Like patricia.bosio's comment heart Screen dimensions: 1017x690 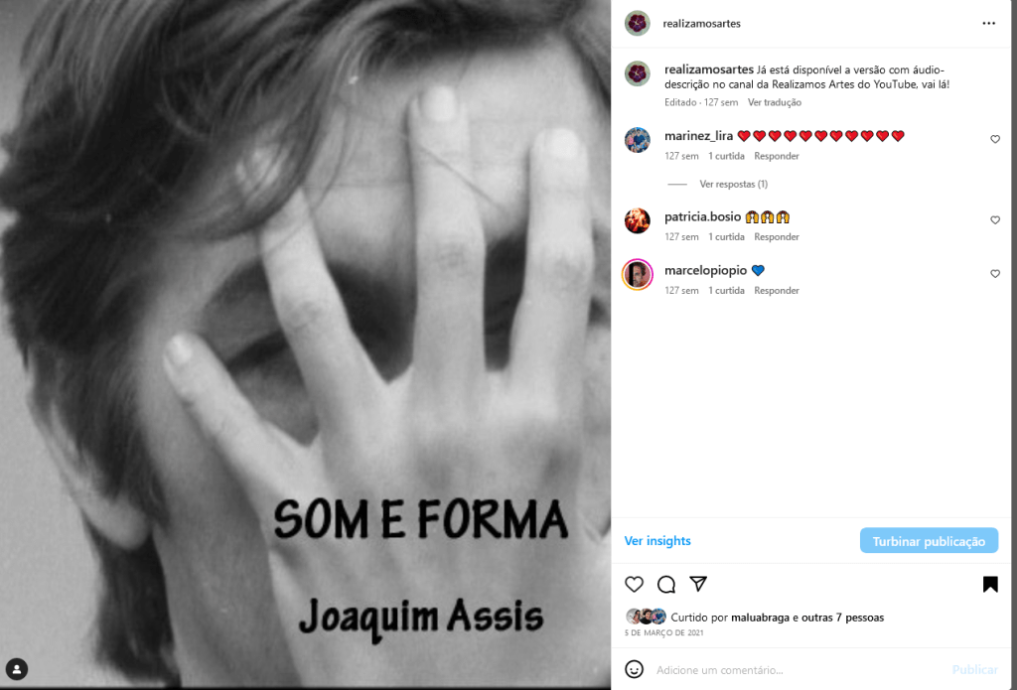pyautogui.click(x=995, y=219)
